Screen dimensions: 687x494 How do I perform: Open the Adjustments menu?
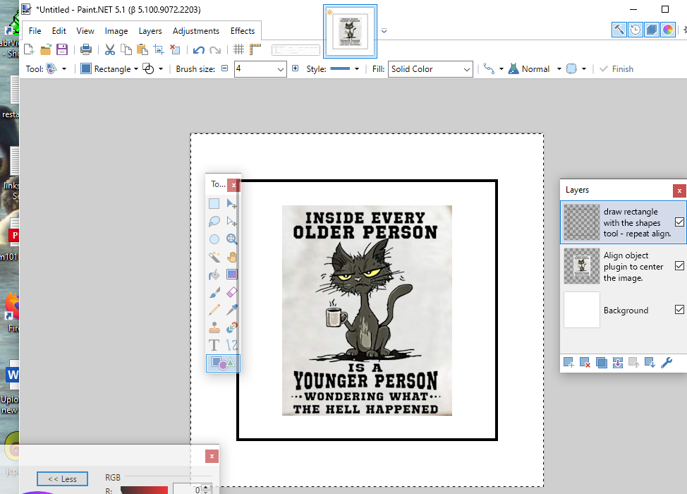pos(196,31)
